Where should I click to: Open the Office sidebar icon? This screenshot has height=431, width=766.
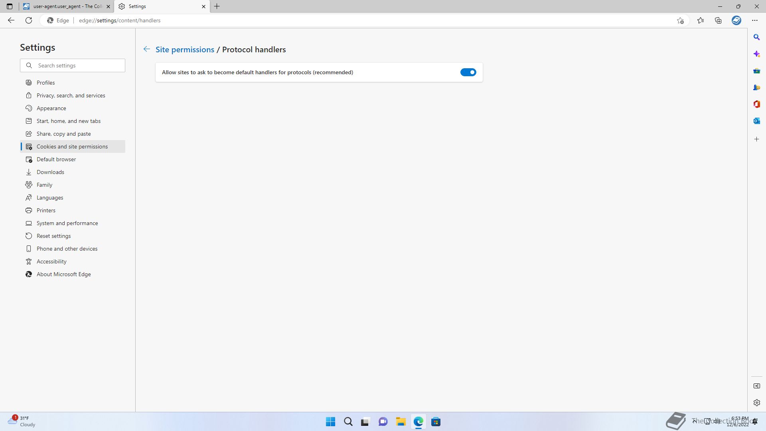756,104
